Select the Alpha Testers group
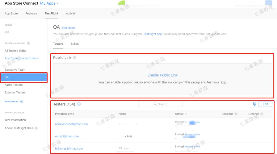 [14, 85]
